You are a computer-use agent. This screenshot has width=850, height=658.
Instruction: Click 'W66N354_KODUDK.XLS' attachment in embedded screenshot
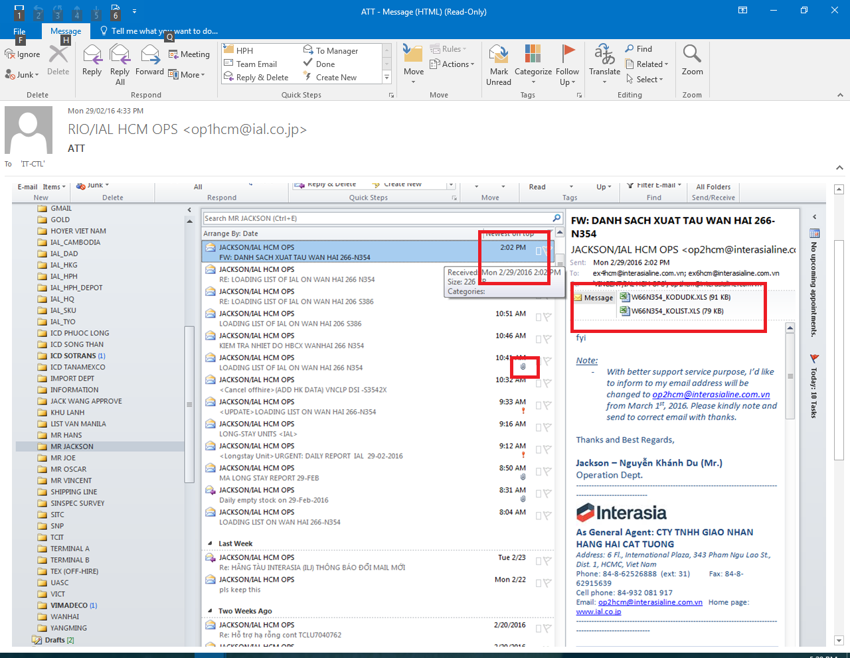coord(675,297)
